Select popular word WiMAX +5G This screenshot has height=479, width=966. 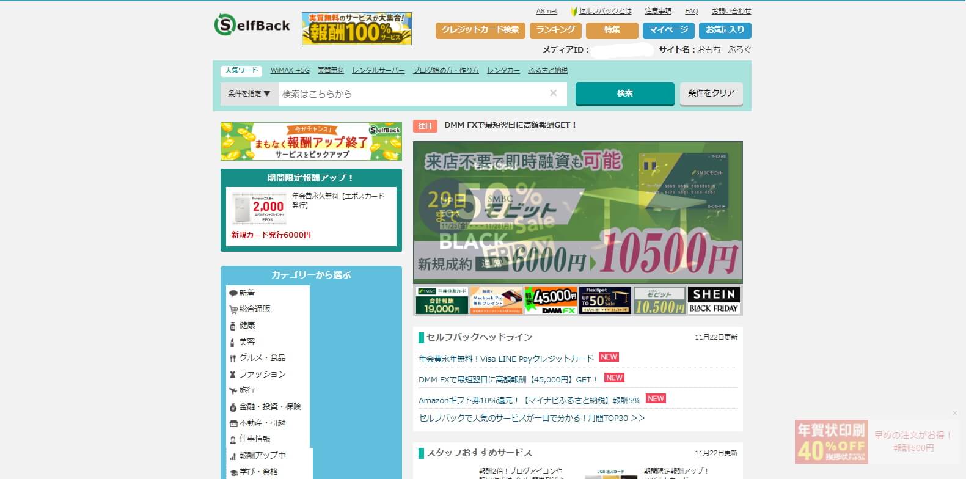point(290,70)
